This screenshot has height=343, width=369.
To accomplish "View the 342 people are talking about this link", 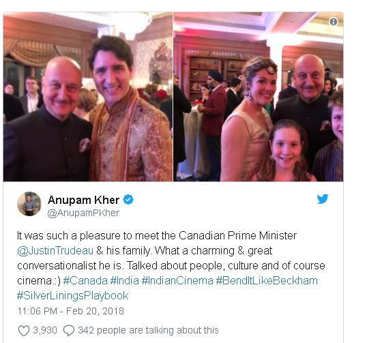I will tap(148, 330).
